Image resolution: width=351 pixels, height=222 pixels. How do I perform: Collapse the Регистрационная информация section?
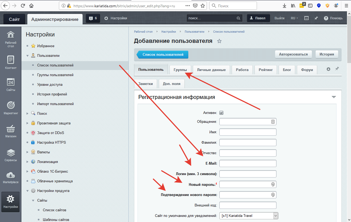tap(334, 97)
